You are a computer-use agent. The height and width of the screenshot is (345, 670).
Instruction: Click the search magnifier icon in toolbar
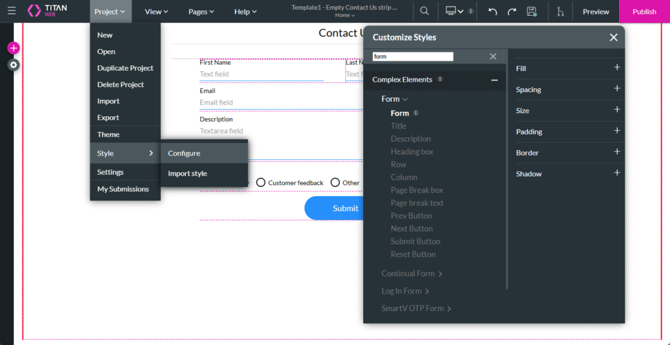pyautogui.click(x=425, y=11)
